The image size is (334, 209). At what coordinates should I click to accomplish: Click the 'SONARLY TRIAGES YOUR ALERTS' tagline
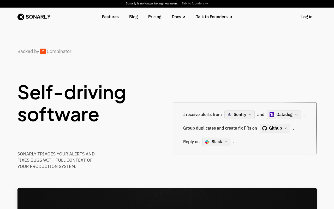click(56, 160)
